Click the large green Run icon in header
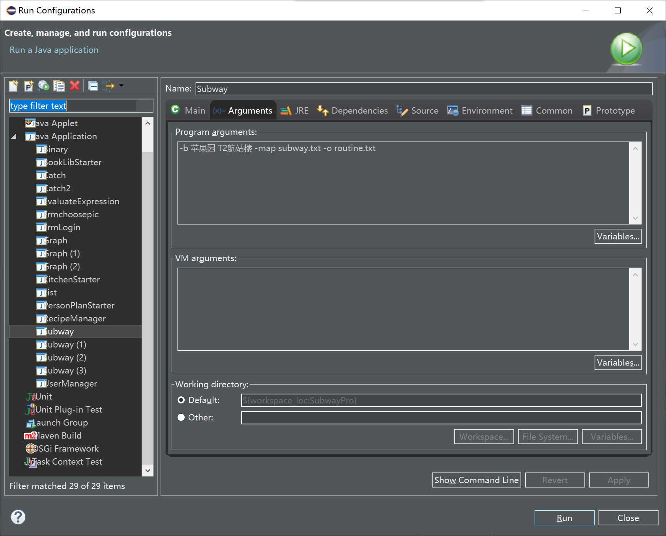The height and width of the screenshot is (536, 666). tap(626, 49)
